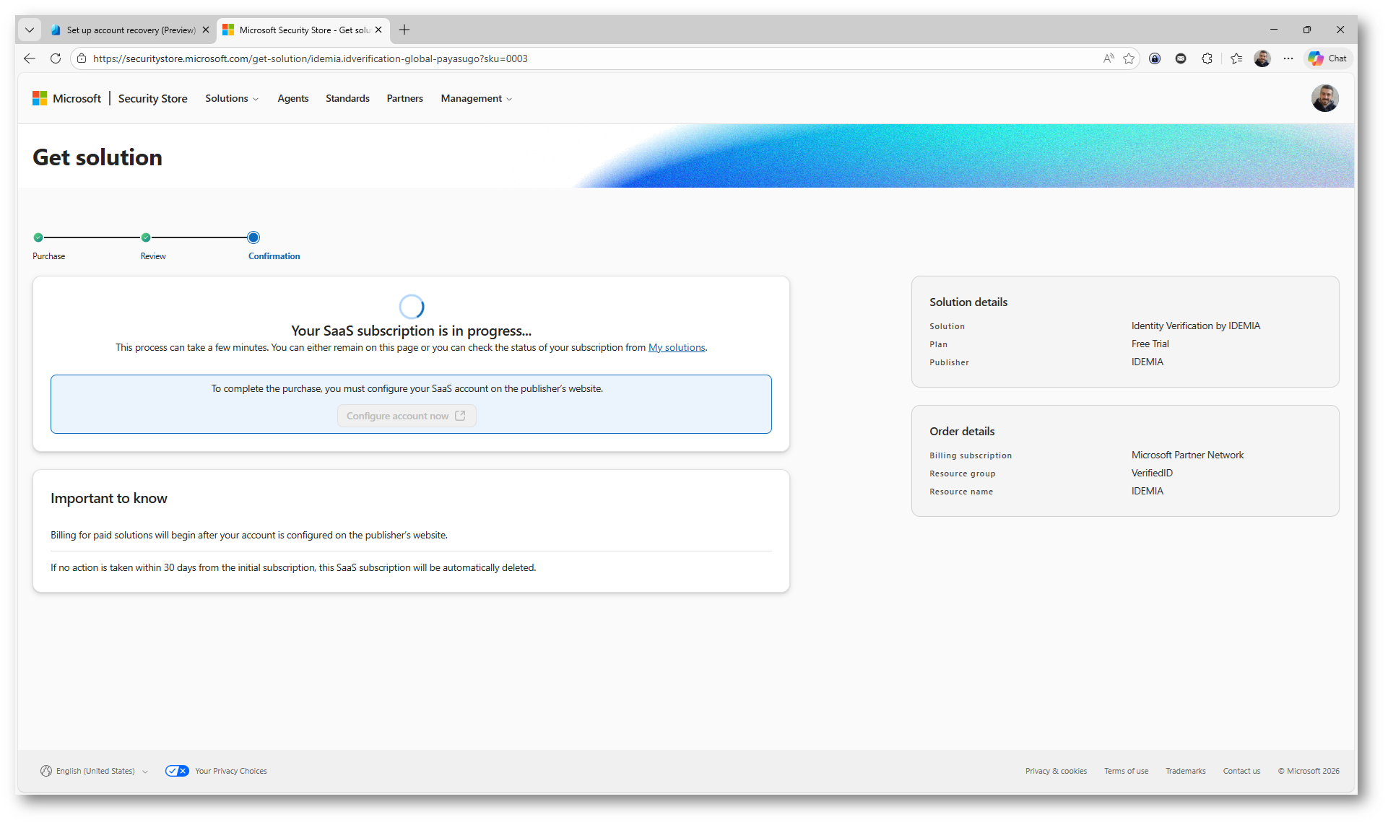Open English (United States) language selector
Viewport: 1388px width, 825px height.
[95, 771]
